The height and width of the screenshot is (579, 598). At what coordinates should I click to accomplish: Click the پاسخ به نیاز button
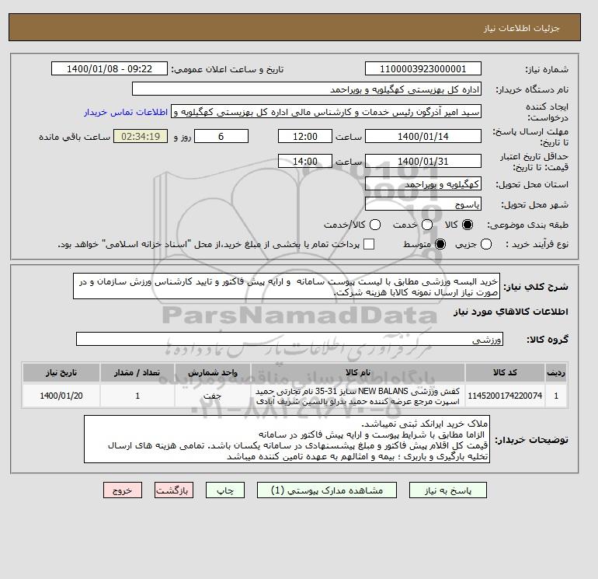[448, 490]
